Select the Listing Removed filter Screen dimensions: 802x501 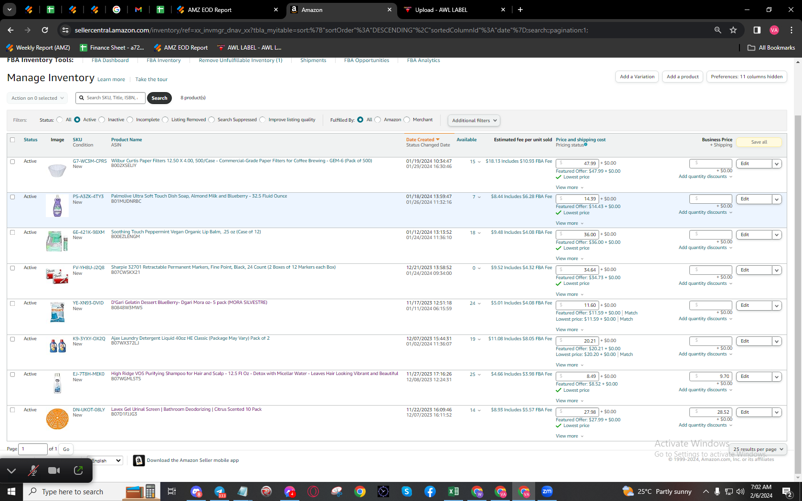point(165,120)
